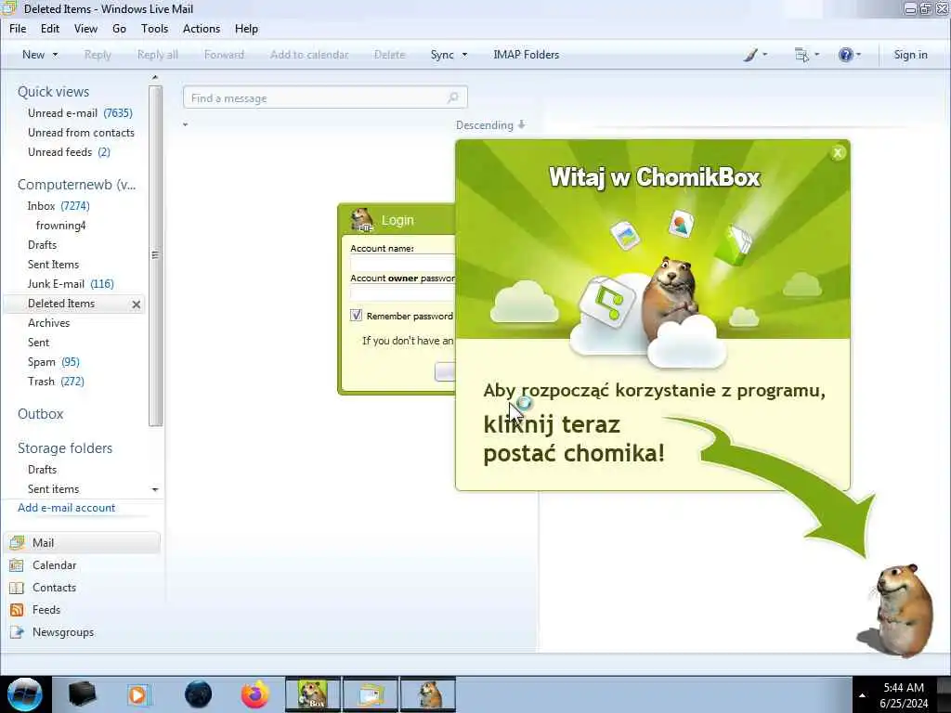Open Newsgroups section icon

(x=17, y=632)
